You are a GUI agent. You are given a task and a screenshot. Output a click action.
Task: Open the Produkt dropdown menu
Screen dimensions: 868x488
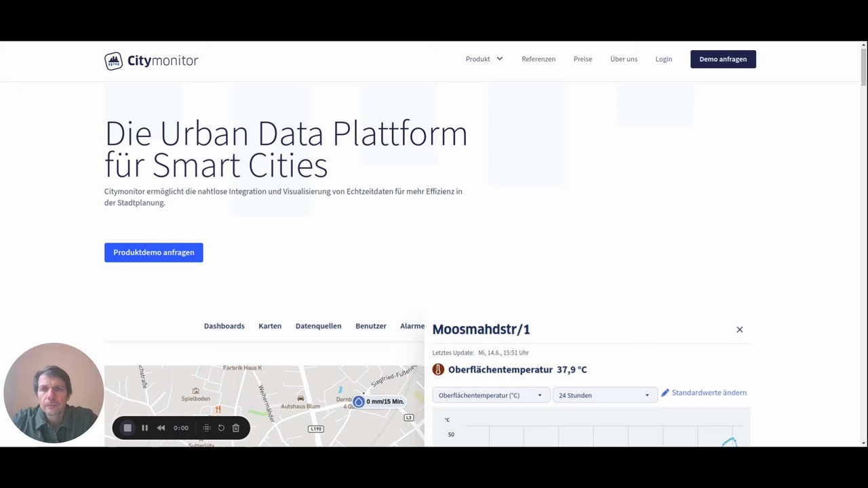pos(484,59)
